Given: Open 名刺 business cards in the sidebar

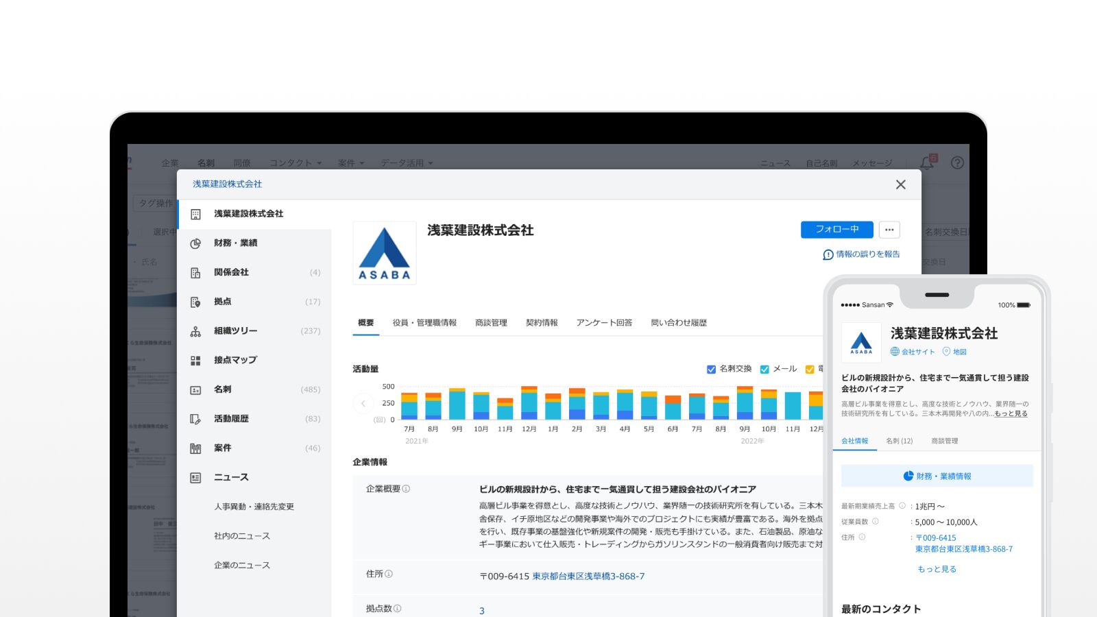Looking at the screenshot, I should tap(254, 389).
